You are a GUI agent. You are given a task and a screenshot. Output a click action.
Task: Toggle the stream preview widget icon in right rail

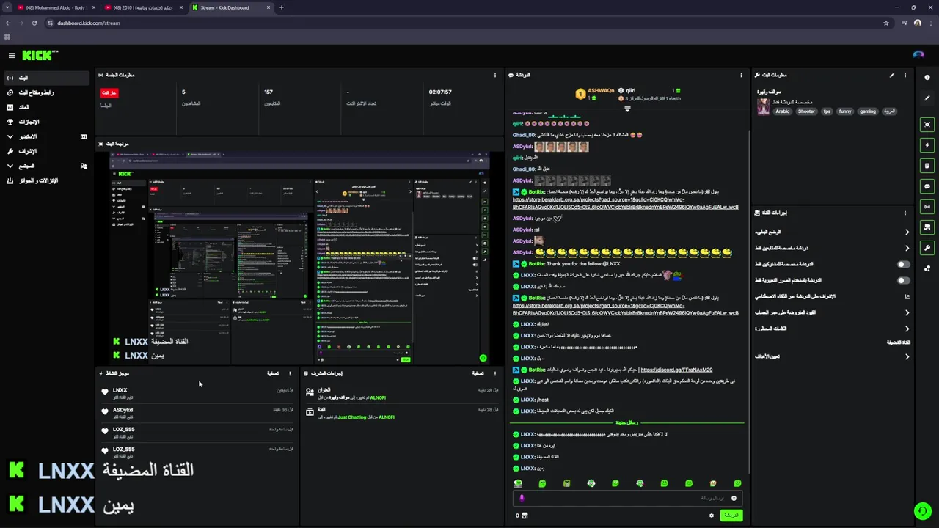coord(927,125)
